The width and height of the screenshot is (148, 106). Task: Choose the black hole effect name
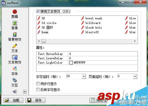click(94, 28)
